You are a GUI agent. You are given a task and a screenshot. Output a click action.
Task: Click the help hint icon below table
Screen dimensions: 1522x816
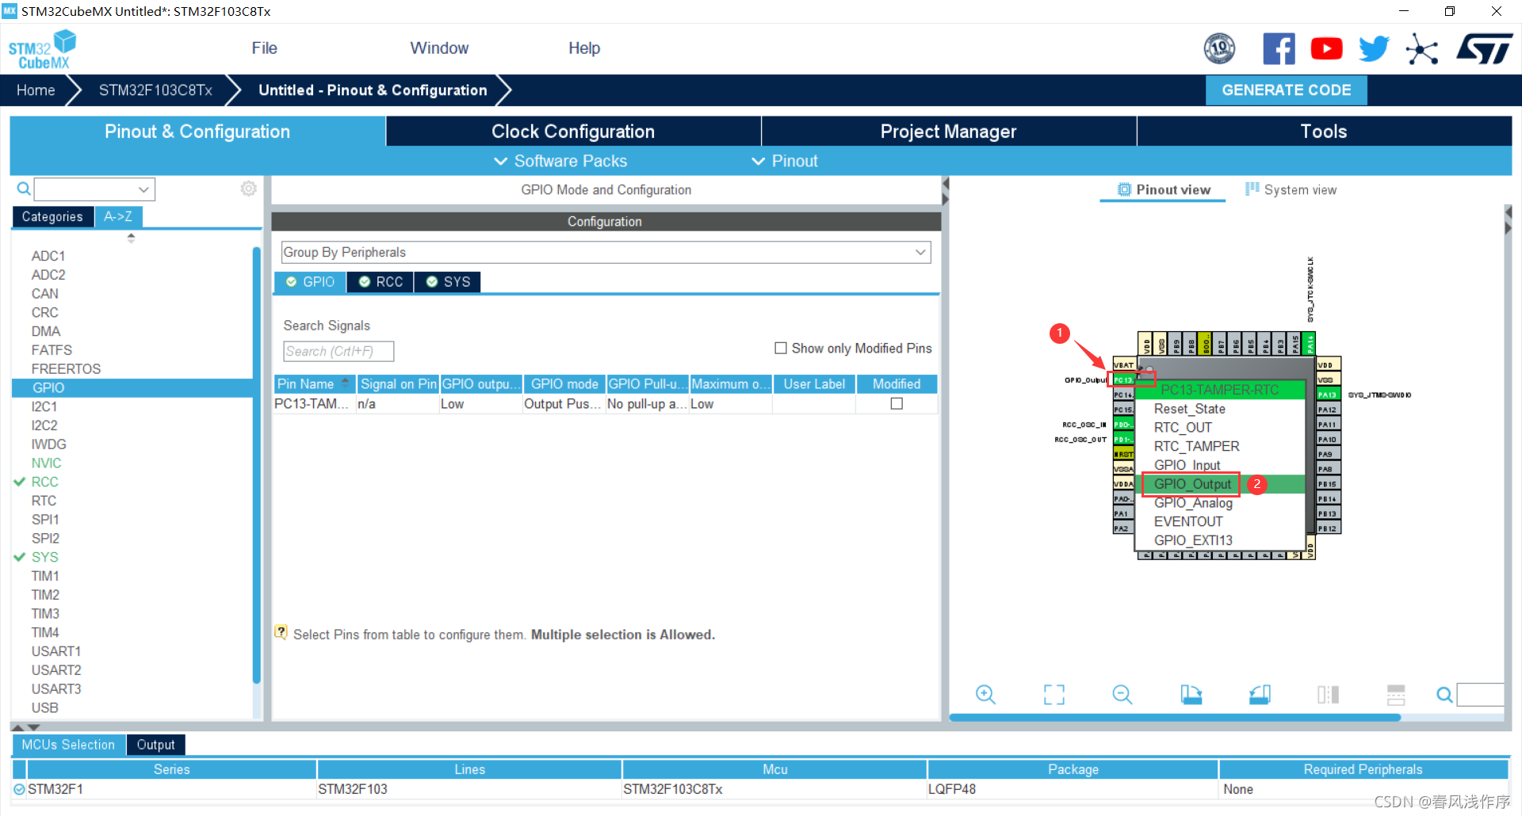tap(281, 632)
